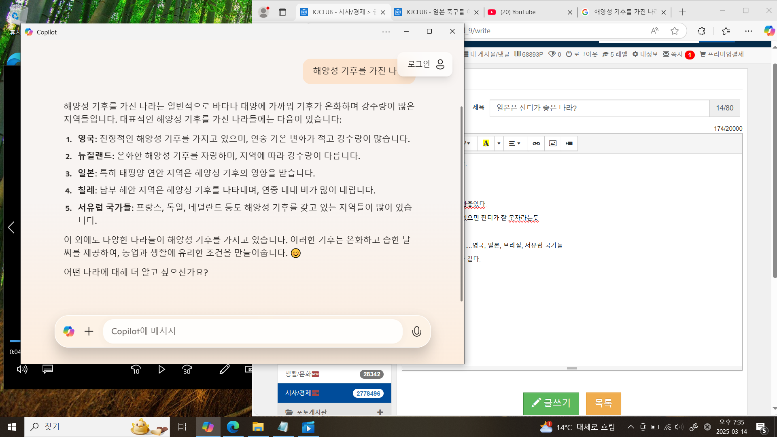Open the font color dropdown arrow
777x437 pixels.
499,143
